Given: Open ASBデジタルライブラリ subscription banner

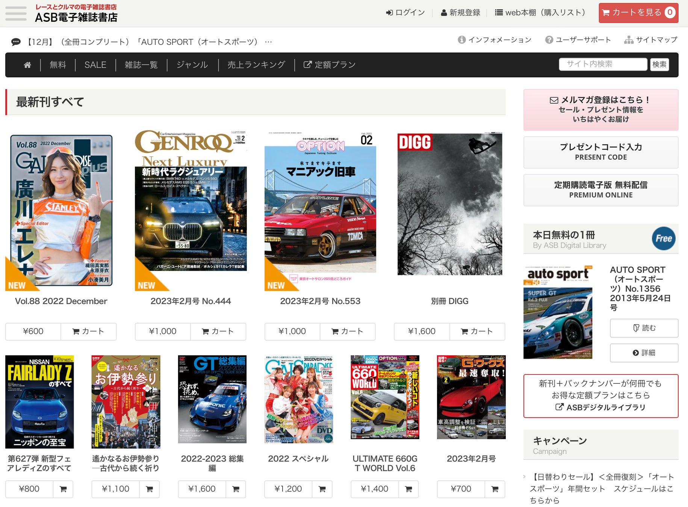Looking at the screenshot, I should pos(601,396).
